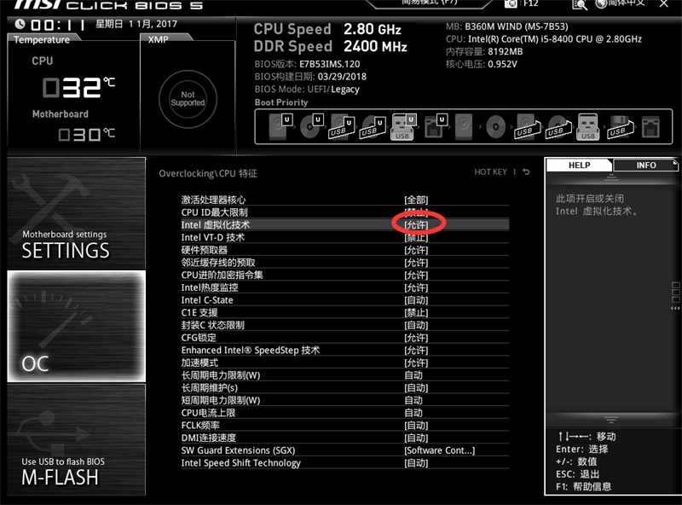Click the globe language icon
This screenshot has height=505, width=682.
(x=601, y=3)
